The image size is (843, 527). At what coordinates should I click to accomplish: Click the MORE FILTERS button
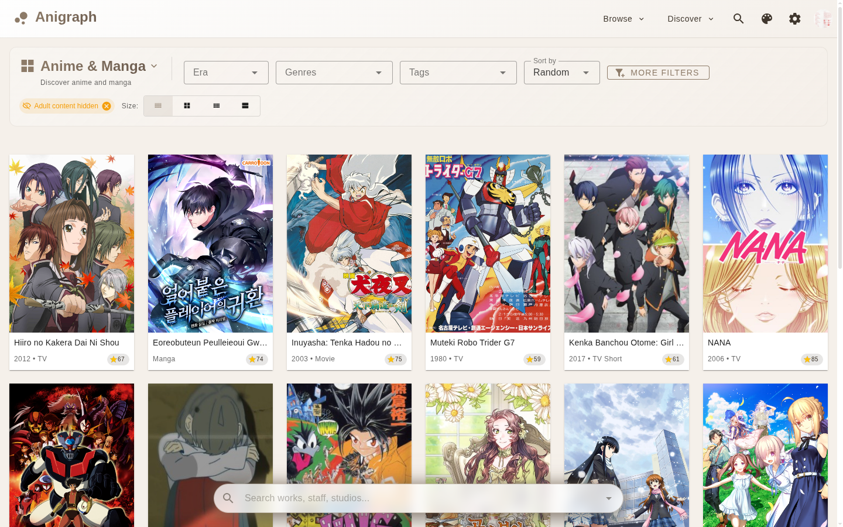[658, 73]
